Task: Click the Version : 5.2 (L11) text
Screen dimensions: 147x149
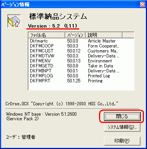Action: click(53, 26)
